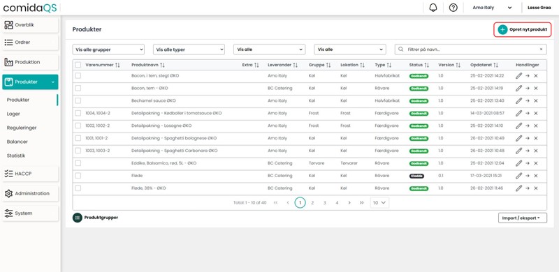Open Lager submenu item
559x272 pixels.
(13, 114)
